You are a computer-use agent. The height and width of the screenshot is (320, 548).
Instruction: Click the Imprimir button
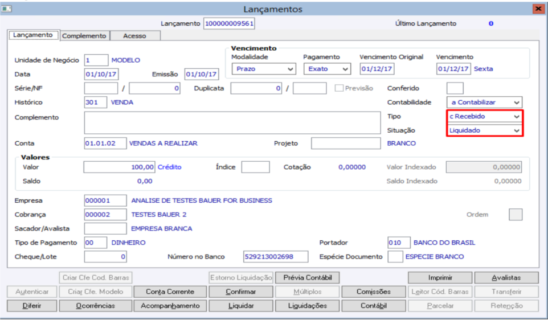pos(440,278)
